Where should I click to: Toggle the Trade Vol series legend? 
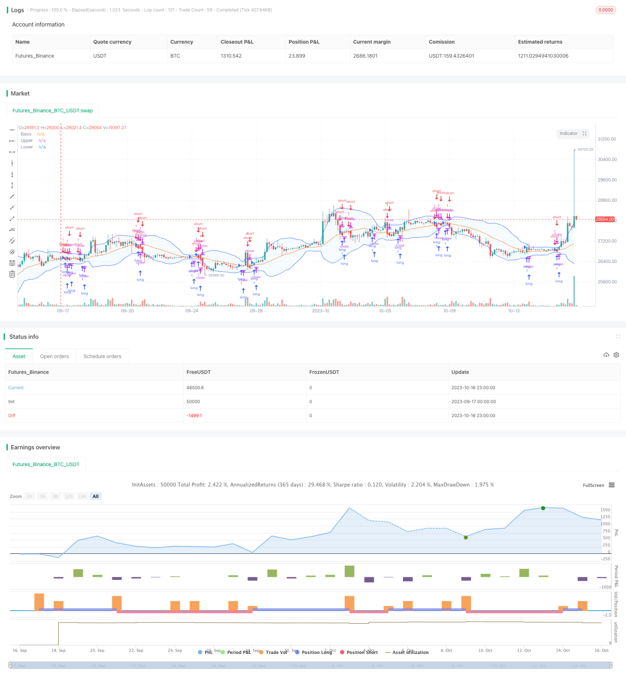tap(273, 652)
